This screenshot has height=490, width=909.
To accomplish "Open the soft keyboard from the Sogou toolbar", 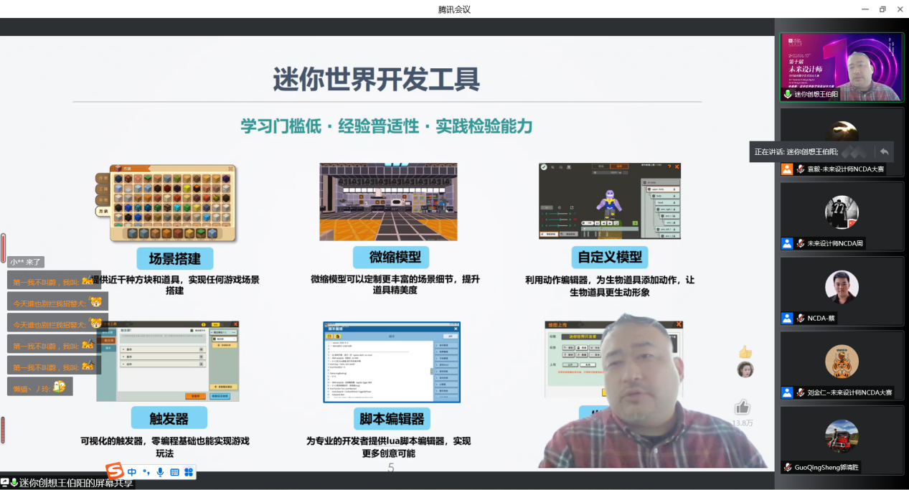I will (174, 472).
